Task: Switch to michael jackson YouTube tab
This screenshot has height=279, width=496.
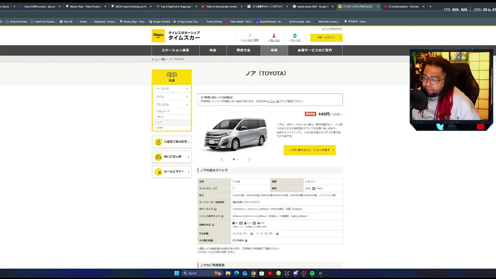Action: (x=403, y=7)
